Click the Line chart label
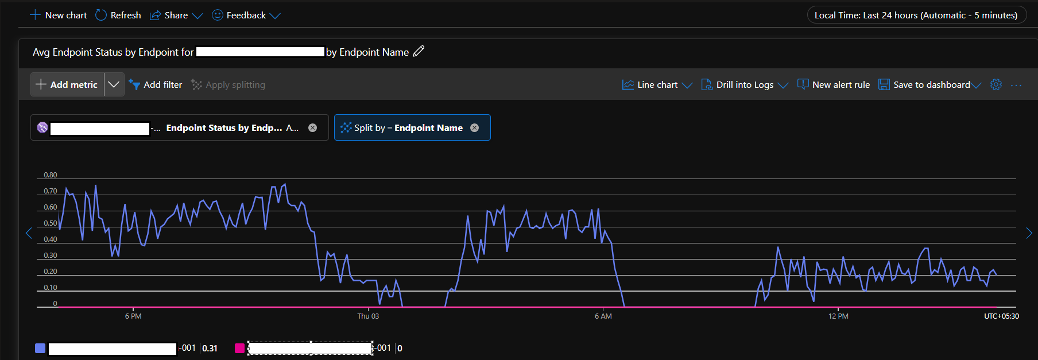1038x360 pixels. (x=657, y=85)
